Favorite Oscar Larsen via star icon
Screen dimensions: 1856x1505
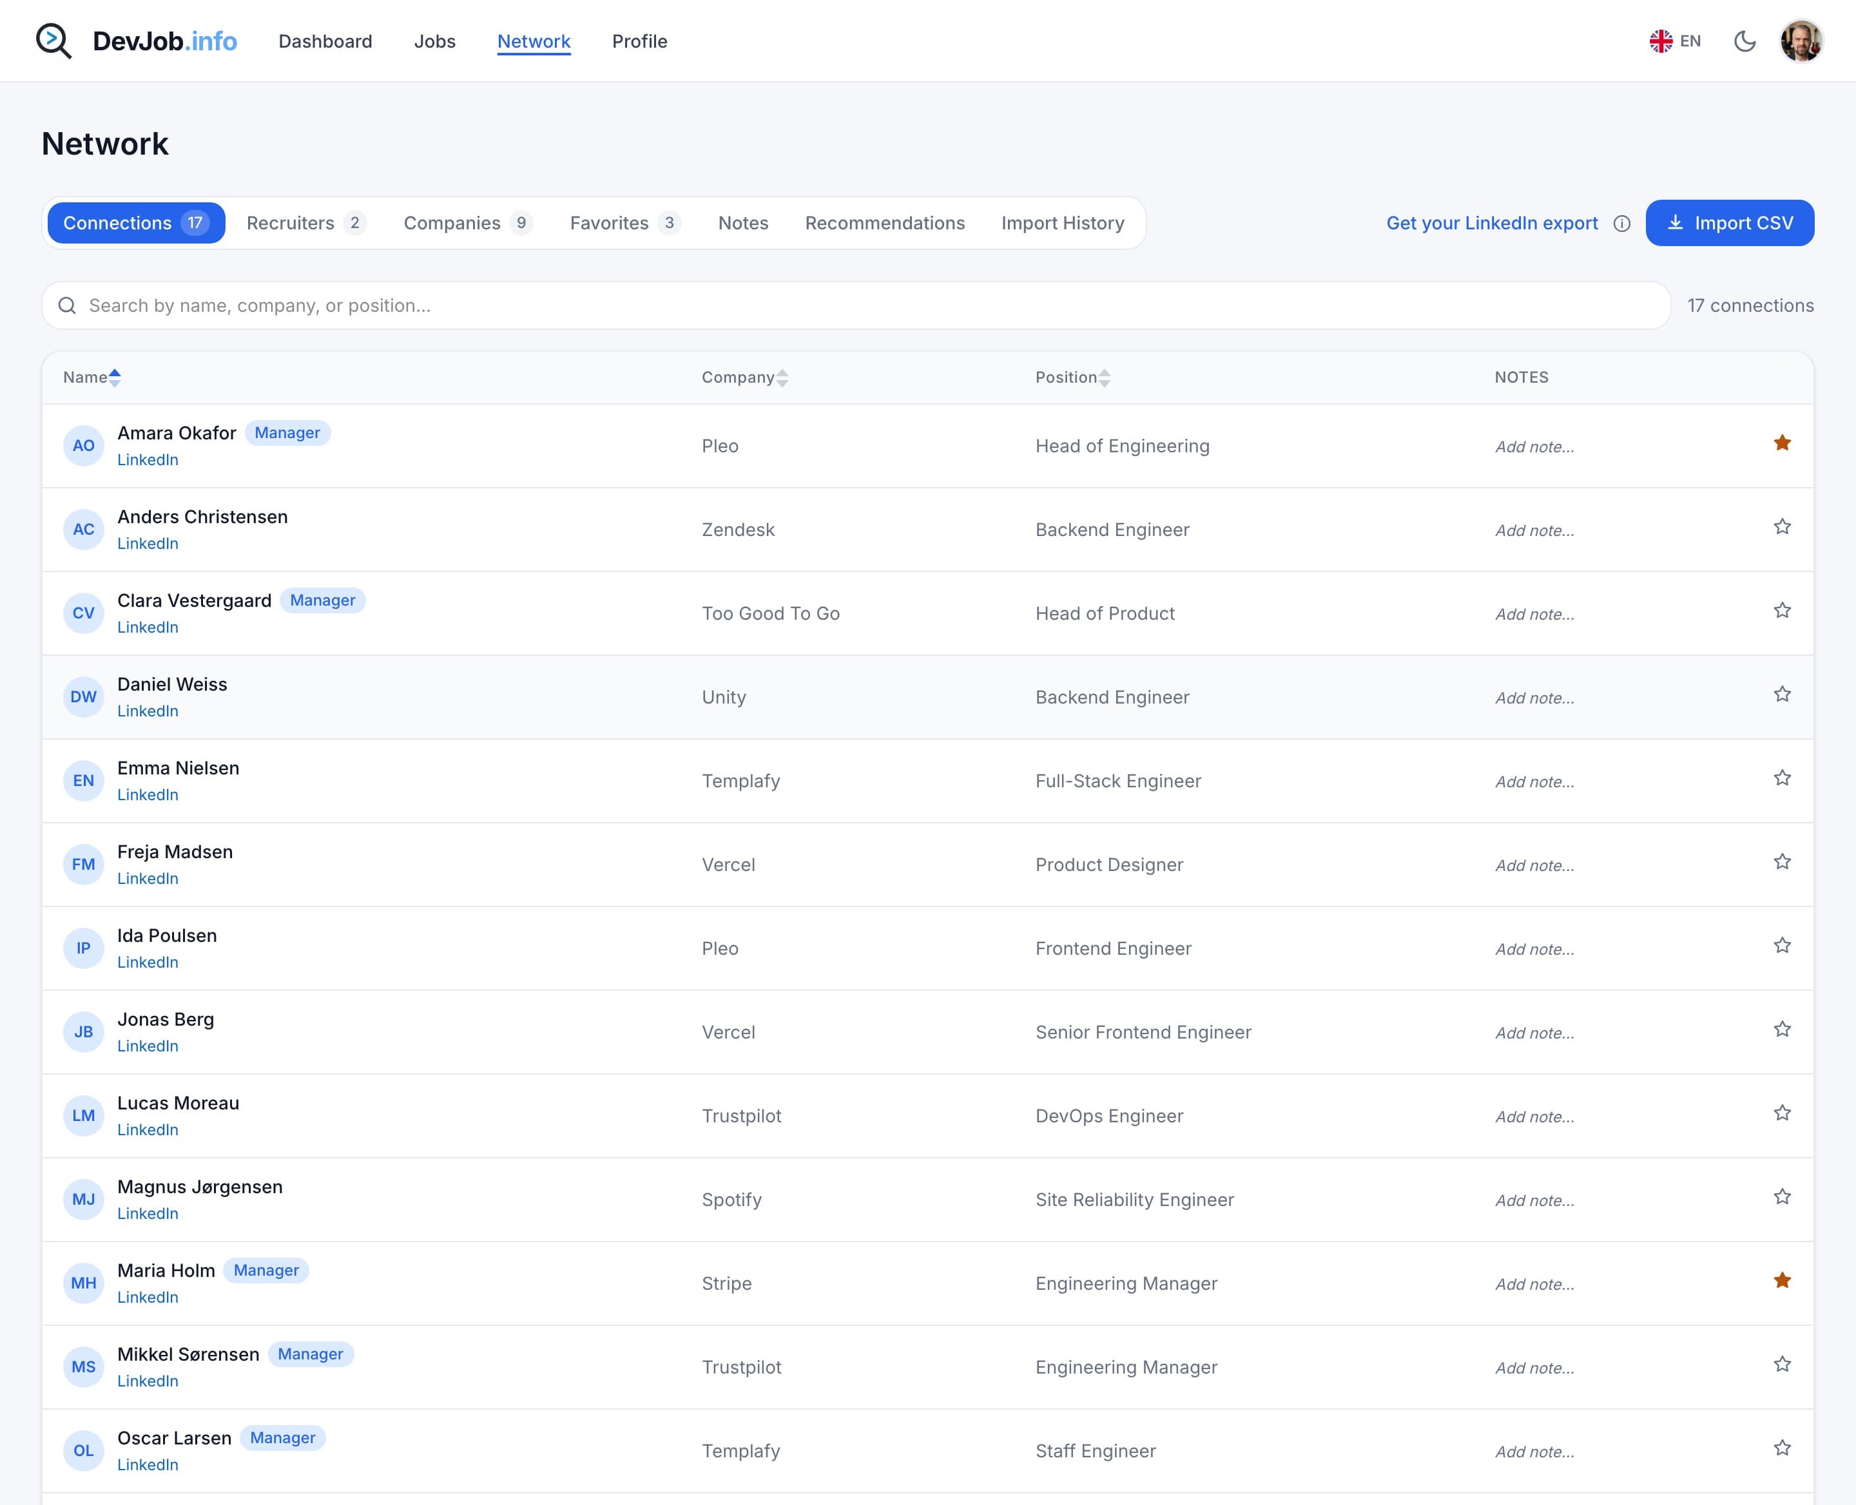tap(1783, 1448)
